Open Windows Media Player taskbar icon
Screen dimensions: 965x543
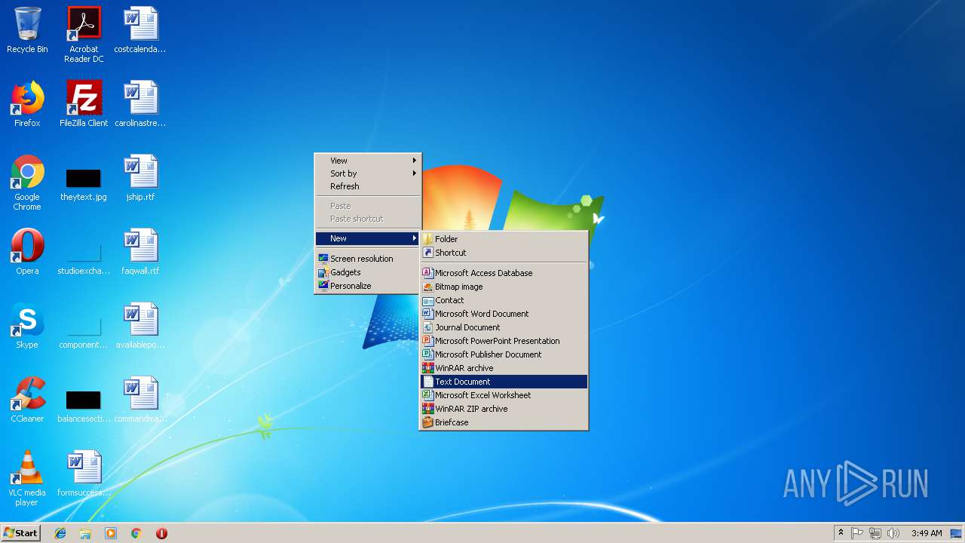pyautogui.click(x=111, y=533)
